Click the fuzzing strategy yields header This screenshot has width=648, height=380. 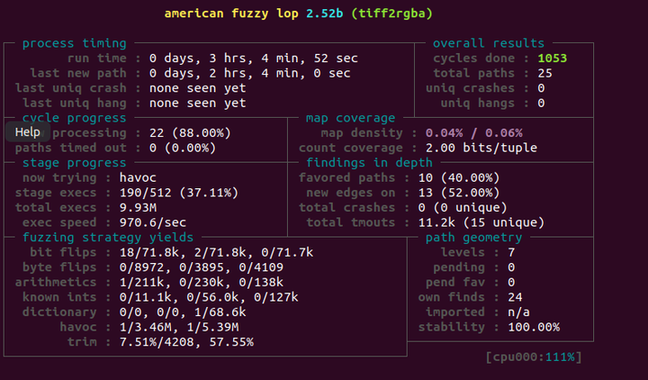click(103, 237)
